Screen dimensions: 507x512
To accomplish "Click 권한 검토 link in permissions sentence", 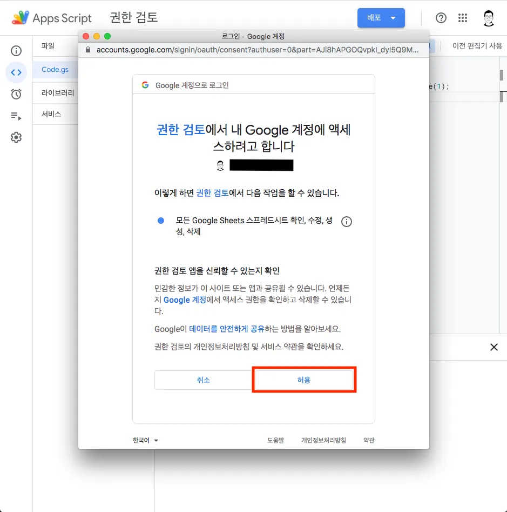I will (212, 193).
